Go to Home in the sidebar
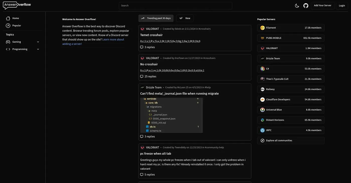The height and width of the screenshot is (183, 351). point(16,18)
